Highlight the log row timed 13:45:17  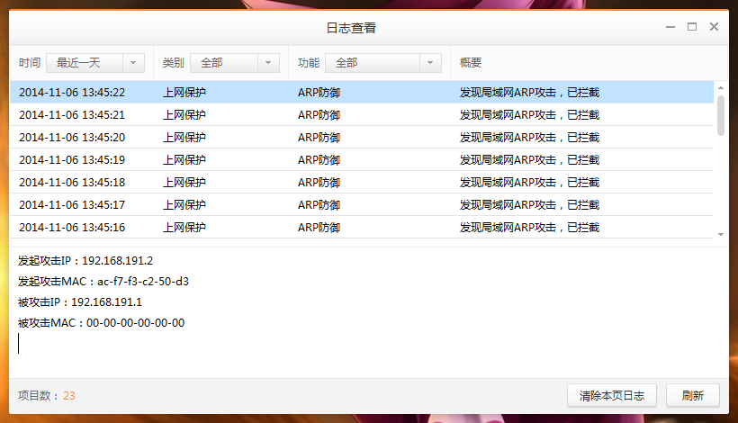click(x=360, y=204)
